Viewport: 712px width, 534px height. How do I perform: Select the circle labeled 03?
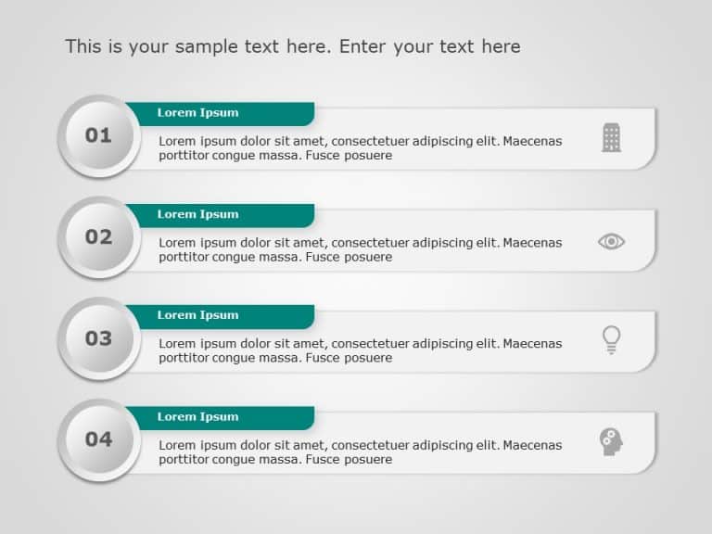pyautogui.click(x=98, y=338)
